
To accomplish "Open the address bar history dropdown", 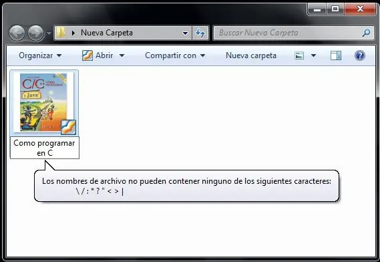I will coord(185,33).
